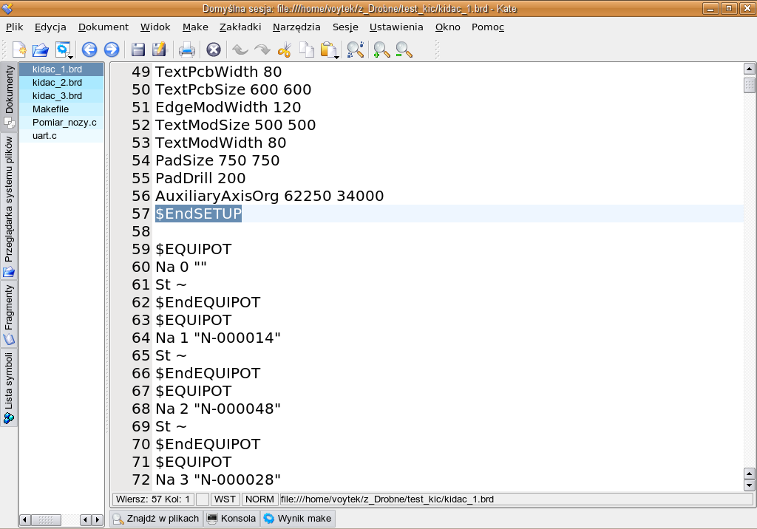Screen dimensions: 757x529
Task: Open Fragmenty sidebar tab
Action: coord(9,314)
